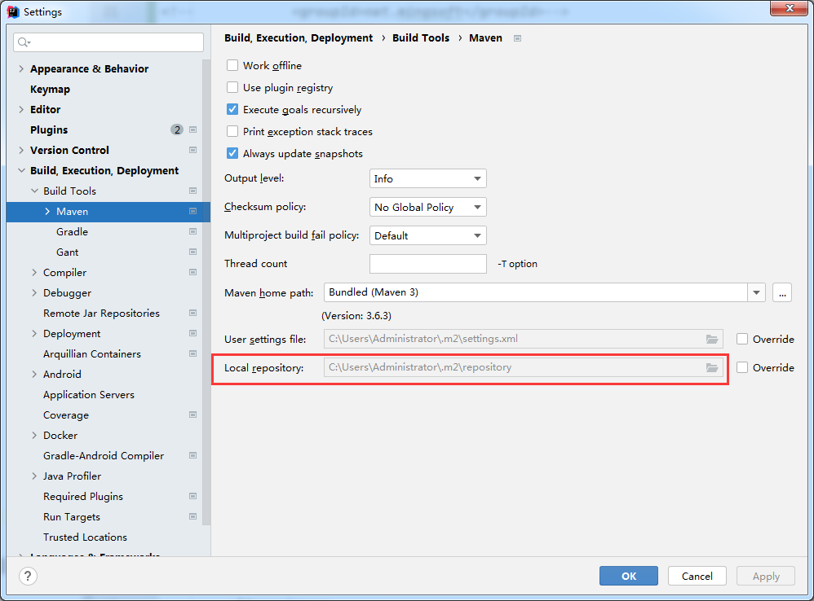Click the project-level icon next to Plugins
The image size is (814, 601).
click(x=193, y=129)
